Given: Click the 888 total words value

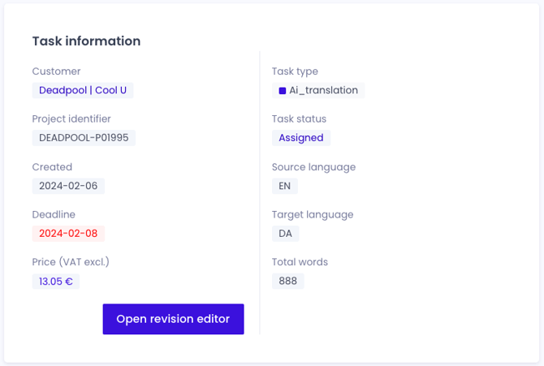Looking at the screenshot, I should coord(287,281).
